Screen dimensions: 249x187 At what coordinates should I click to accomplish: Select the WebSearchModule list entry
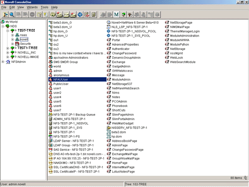(182, 62)
